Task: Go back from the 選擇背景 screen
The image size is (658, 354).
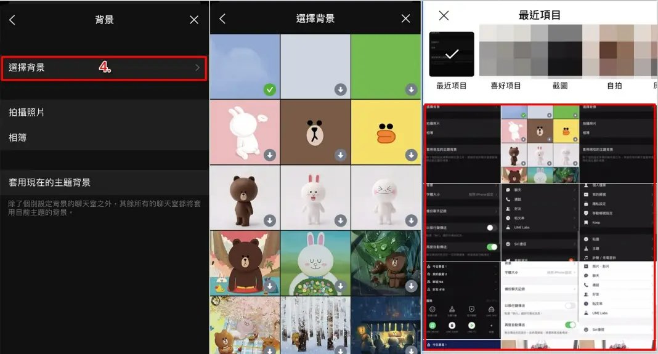Action: click(223, 18)
